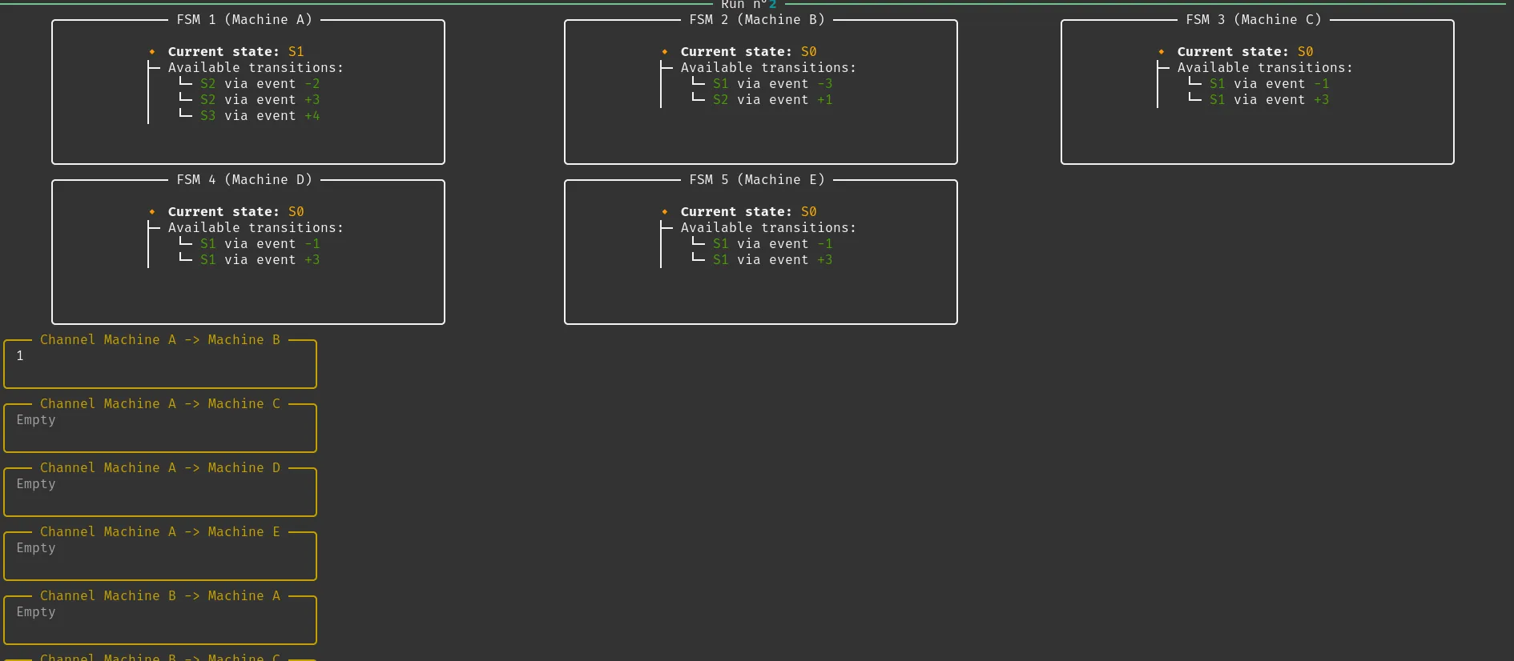Choose Machine D transition S1 via event -1
This screenshot has width=1514, height=661.
click(260, 244)
